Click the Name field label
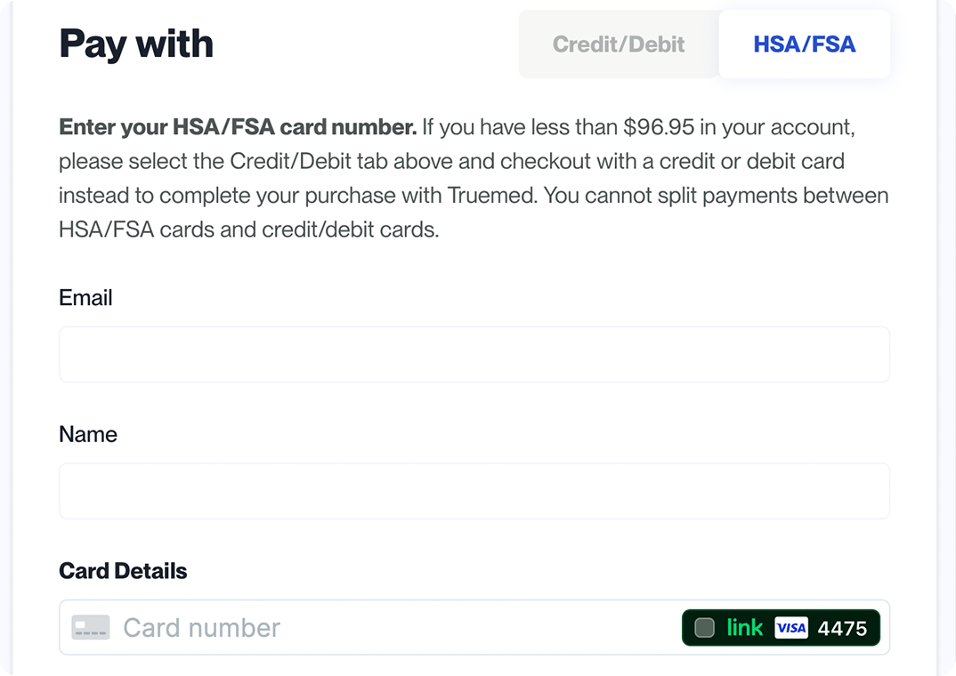 click(88, 434)
